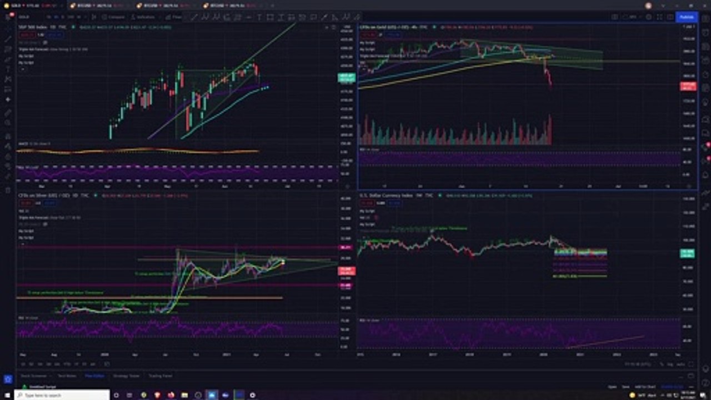Select the ruler measure tool
Viewport: 711px width, 400px height.
click(x=8, y=113)
